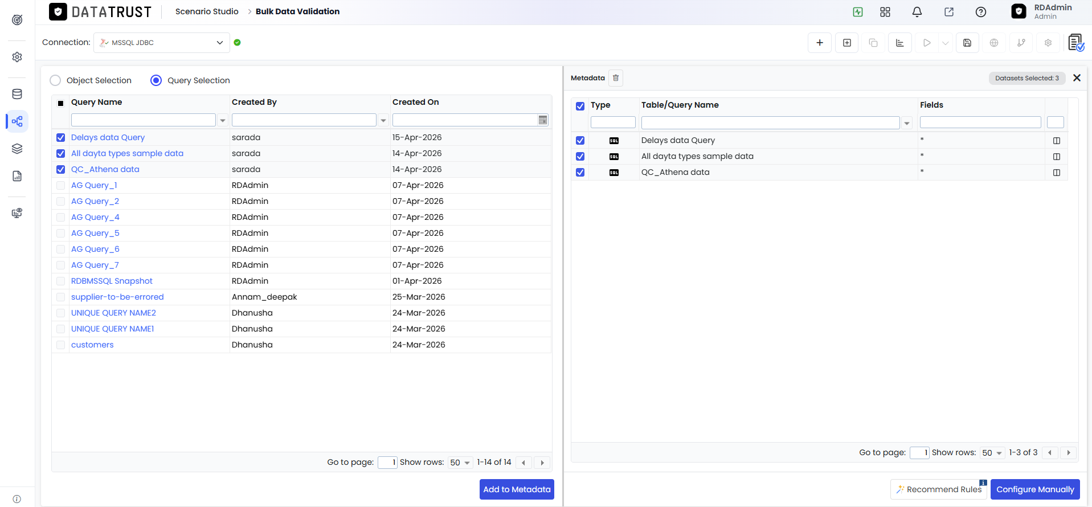Click the toolbar gear settings icon
Screen dimensions: 1092x507
pos(1048,43)
